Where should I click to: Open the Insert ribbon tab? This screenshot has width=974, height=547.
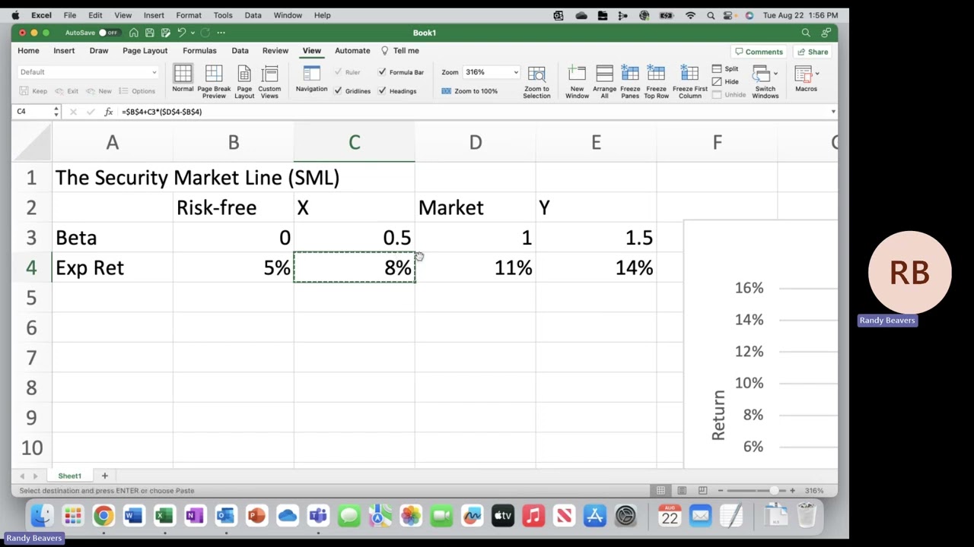(64, 51)
